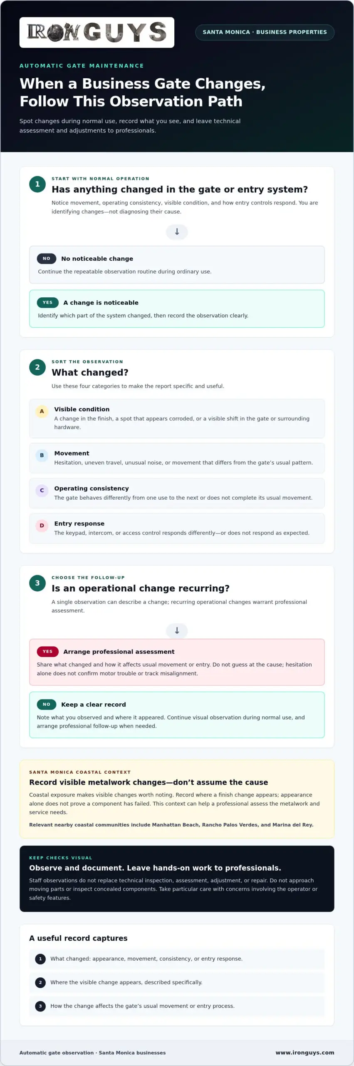Select the NO badge for No noticeable change

pyautogui.click(x=47, y=259)
